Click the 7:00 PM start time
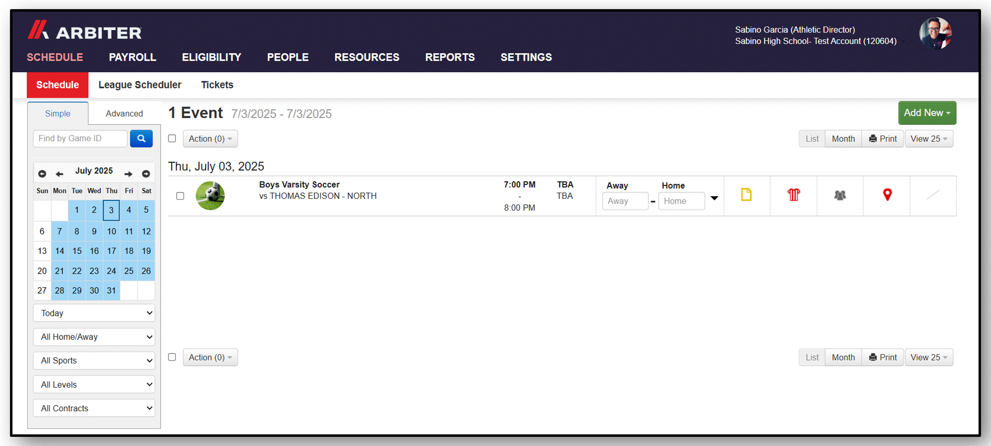This screenshot has width=991, height=446. pyautogui.click(x=519, y=185)
